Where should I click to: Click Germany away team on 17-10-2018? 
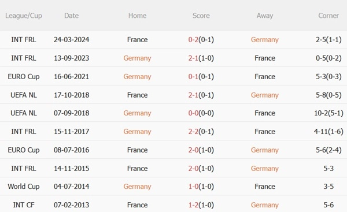265,95
